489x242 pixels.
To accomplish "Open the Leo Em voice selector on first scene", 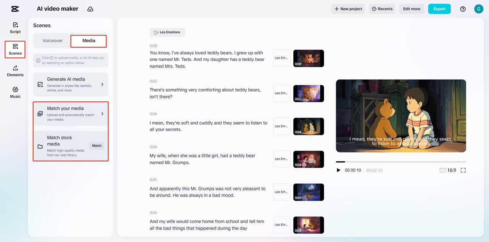I will 282,58.
